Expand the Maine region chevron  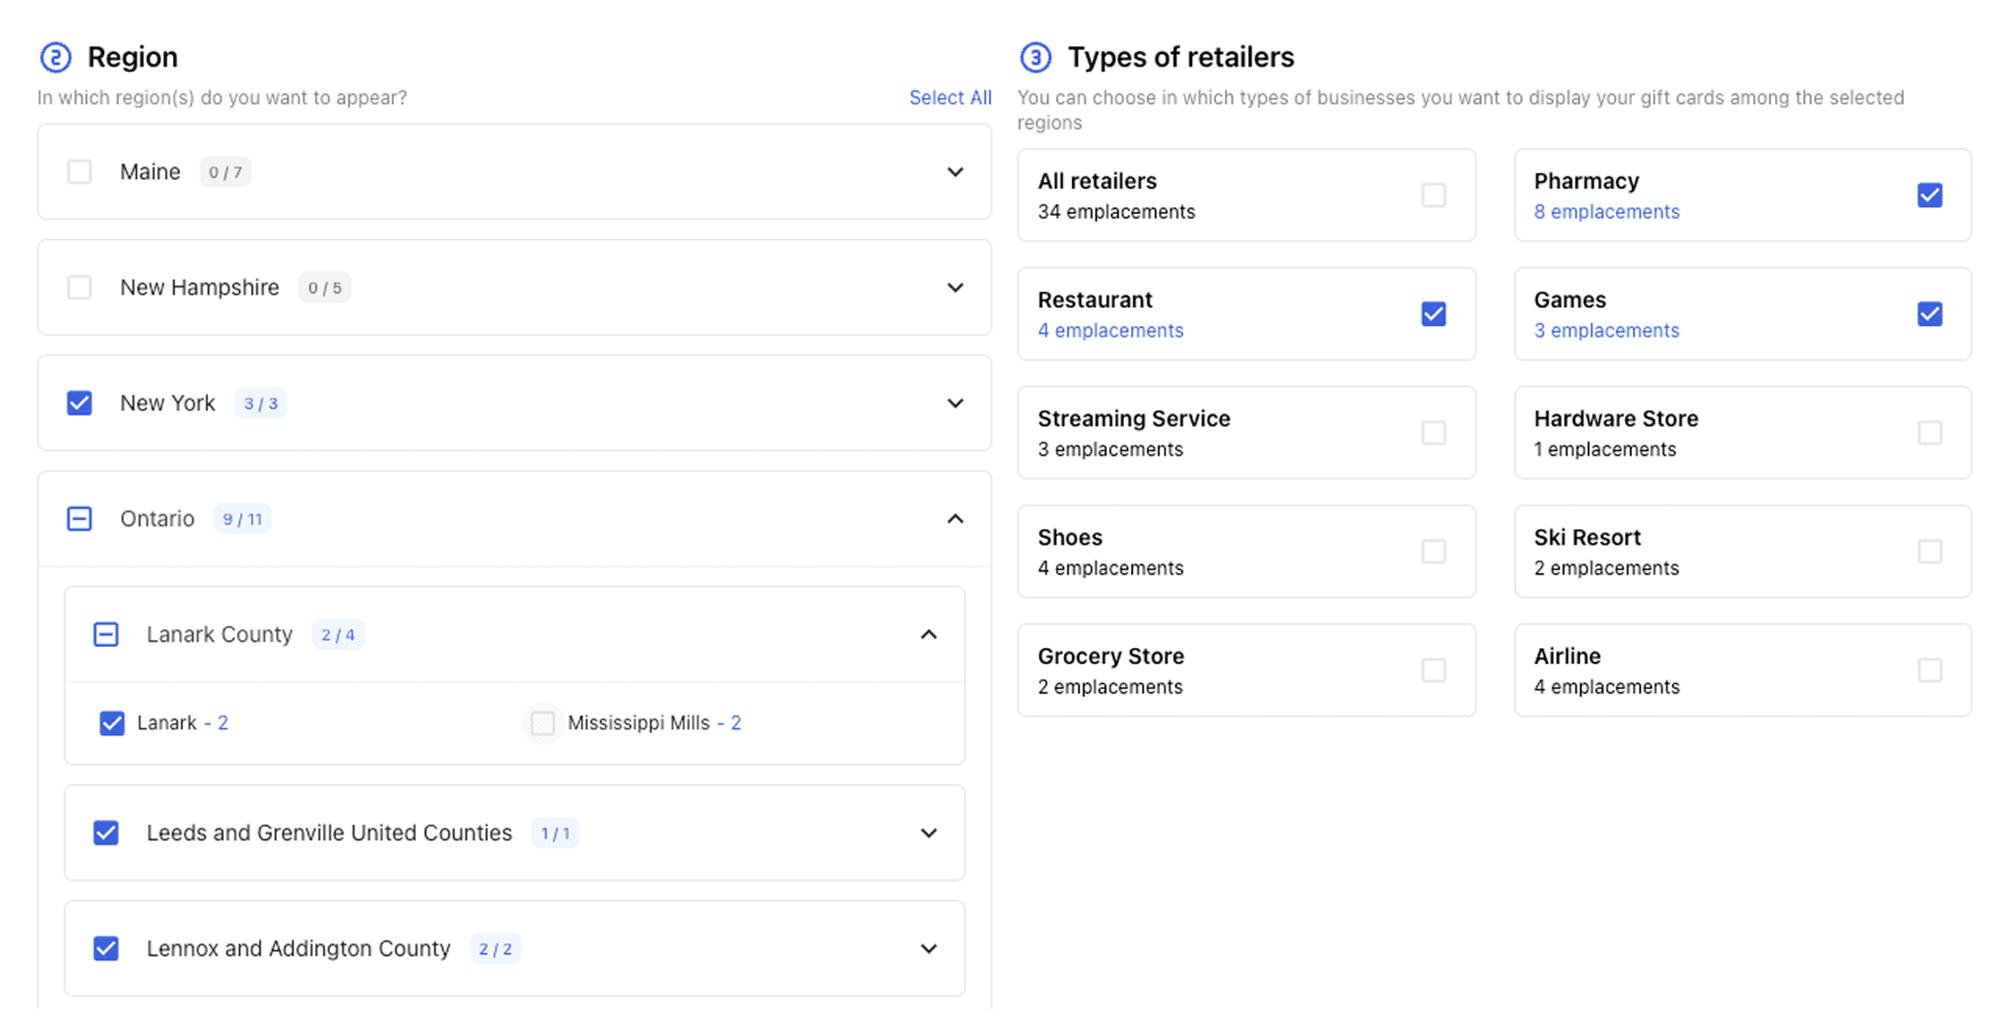pyautogui.click(x=955, y=171)
